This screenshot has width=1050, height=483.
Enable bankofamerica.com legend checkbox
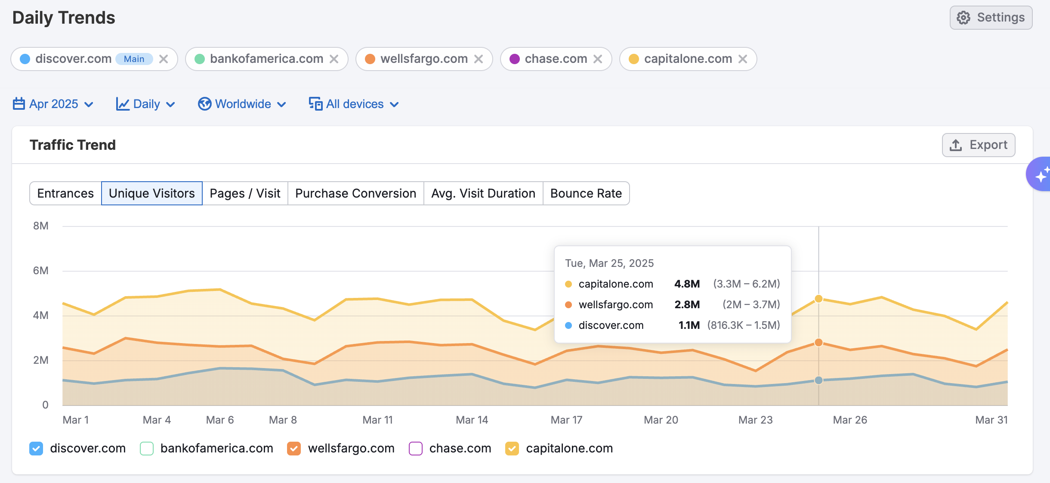(147, 449)
